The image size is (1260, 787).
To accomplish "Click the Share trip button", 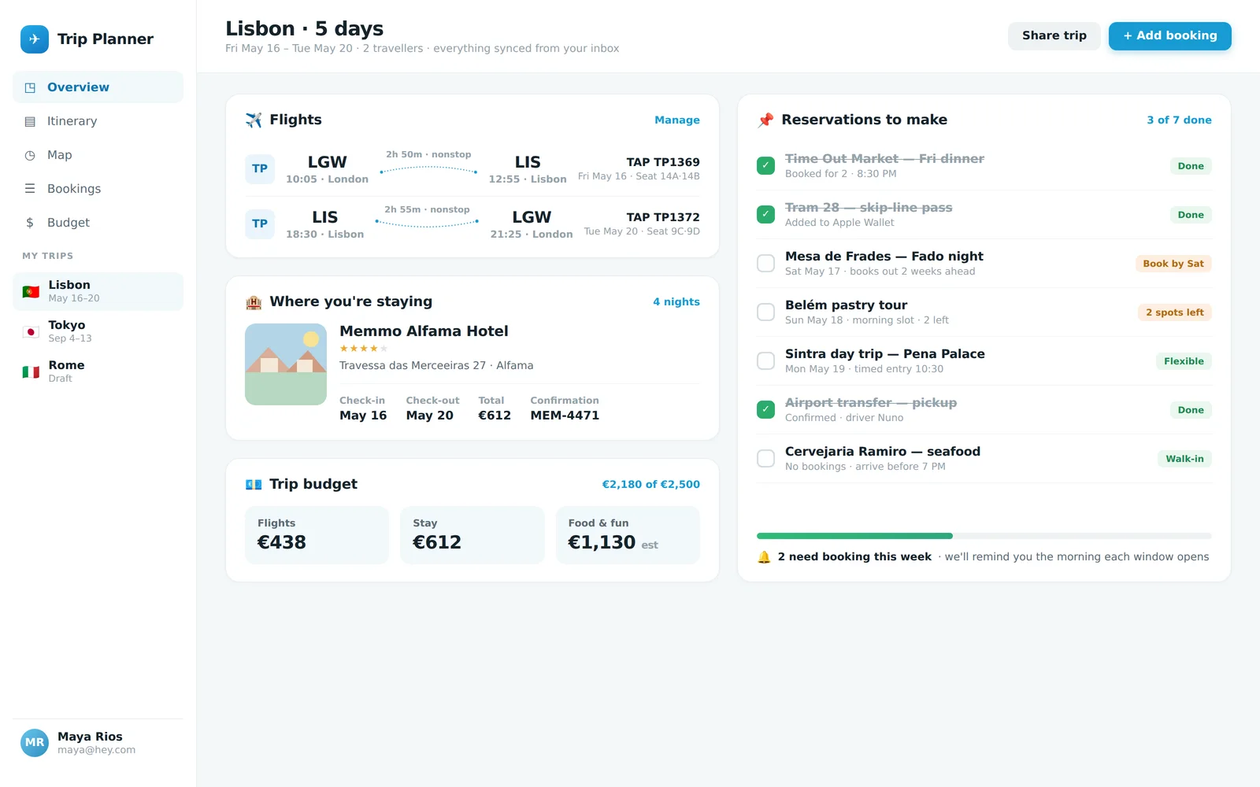I will click(x=1054, y=36).
